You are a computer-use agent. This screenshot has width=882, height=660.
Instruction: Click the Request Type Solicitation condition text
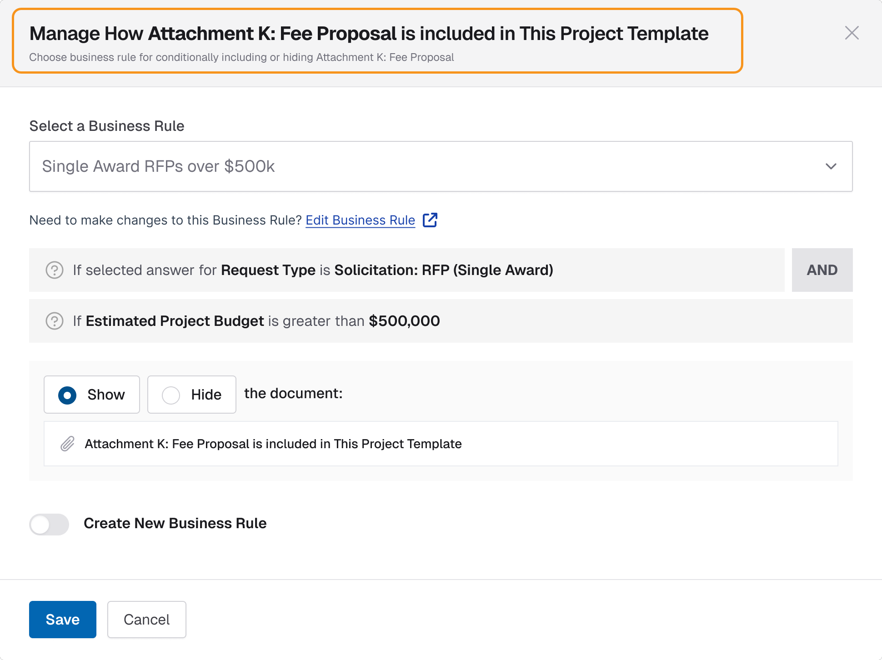point(313,270)
